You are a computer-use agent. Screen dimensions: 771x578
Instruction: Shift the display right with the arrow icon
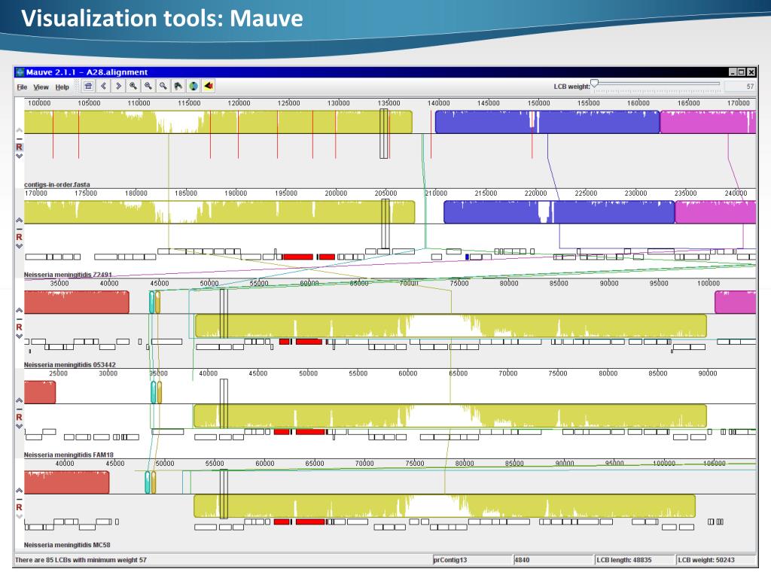118,87
